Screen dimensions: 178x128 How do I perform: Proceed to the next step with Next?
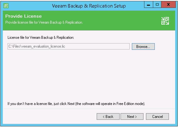pos(132,116)
